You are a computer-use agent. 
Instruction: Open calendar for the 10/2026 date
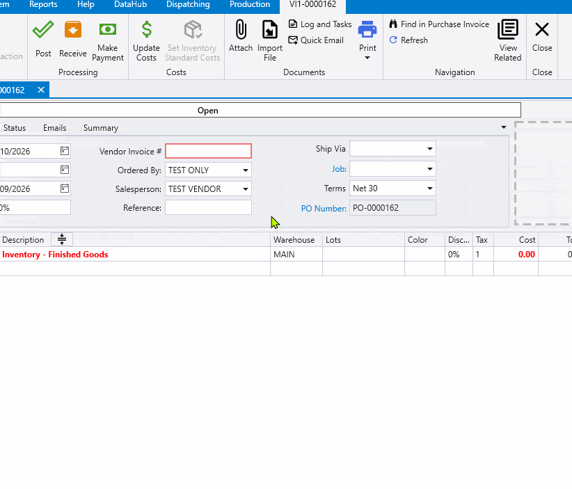(65, 151)
